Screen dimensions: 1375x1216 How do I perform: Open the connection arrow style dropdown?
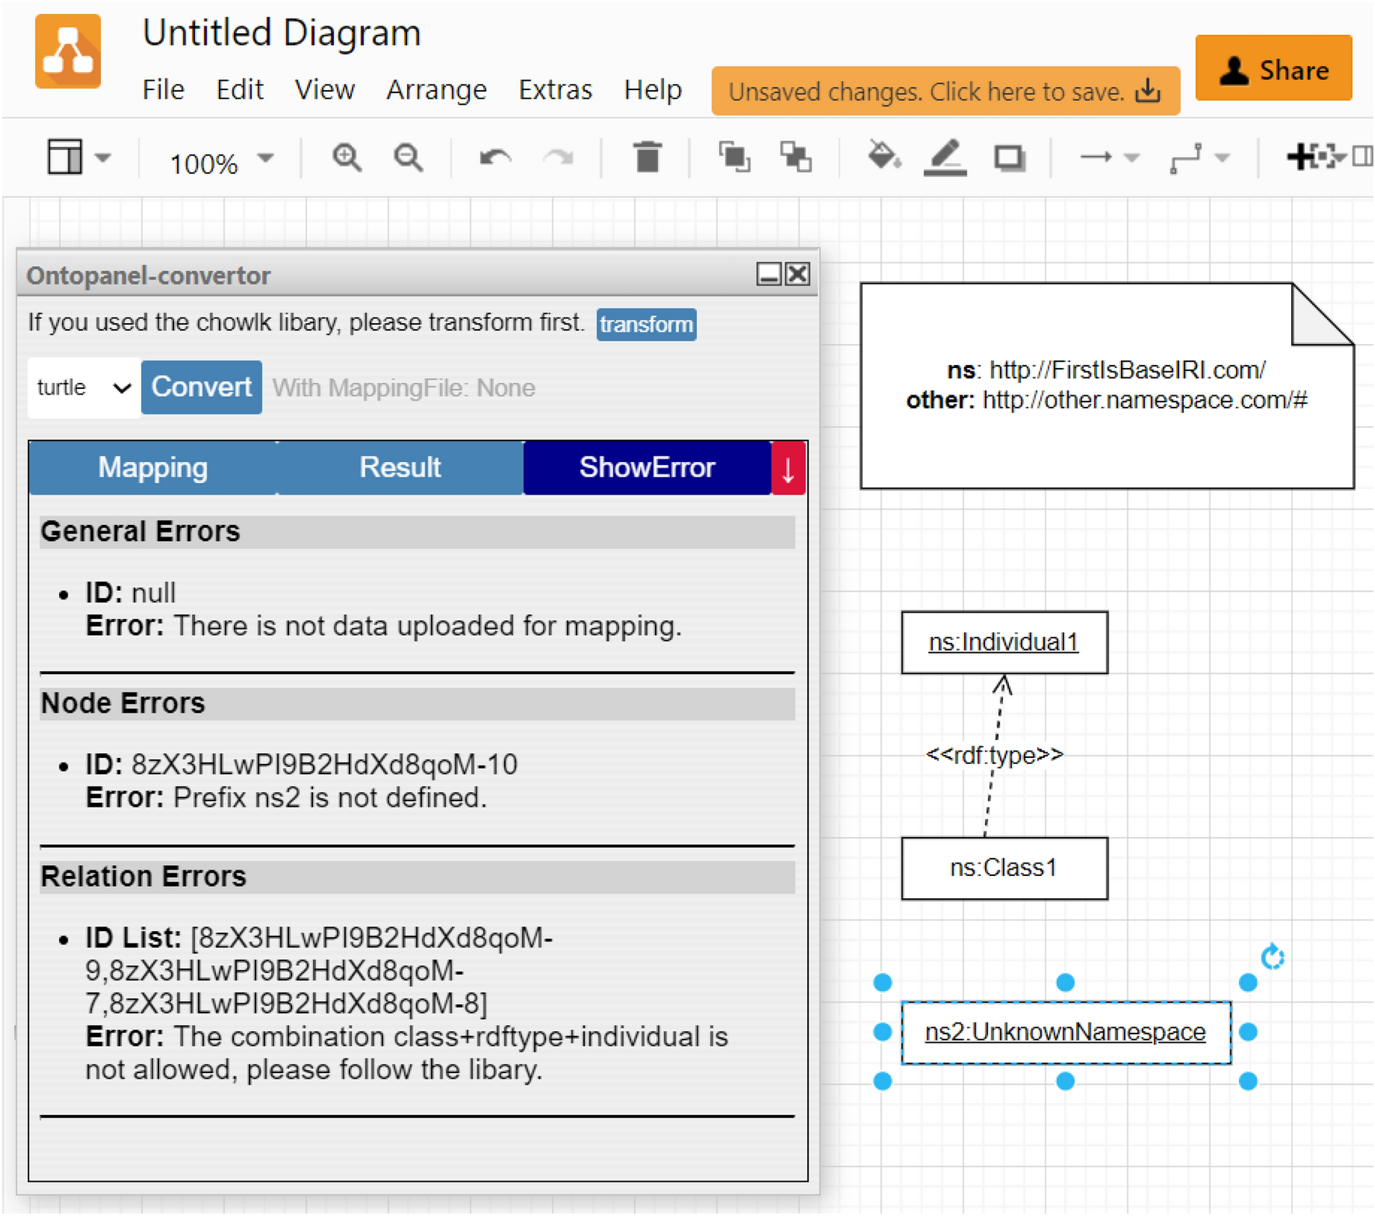tap(1109, 158)
